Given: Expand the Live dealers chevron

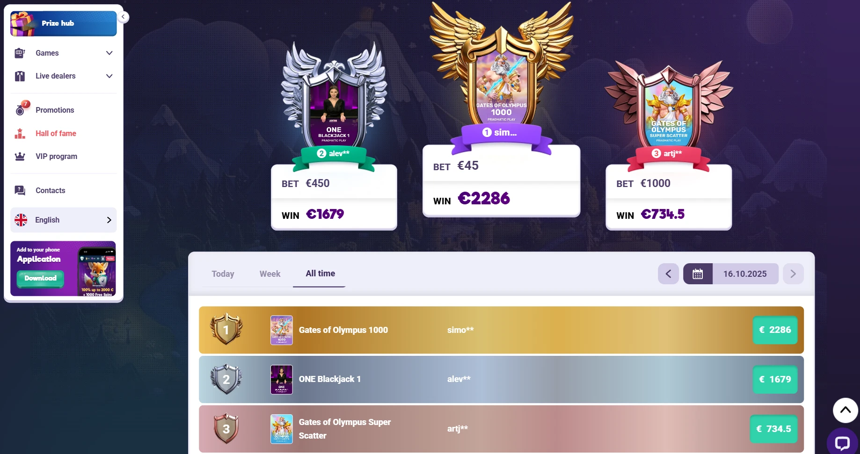Looking at the screenshot, I should (109, 76).
